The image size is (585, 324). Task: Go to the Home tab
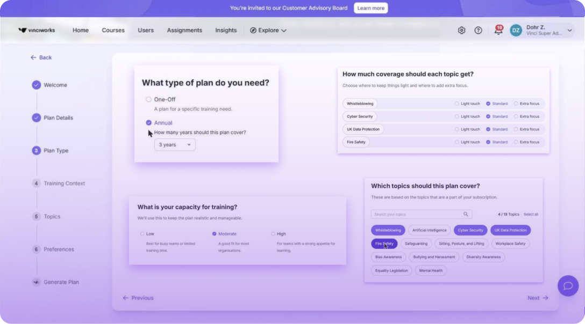coord(81,31)
